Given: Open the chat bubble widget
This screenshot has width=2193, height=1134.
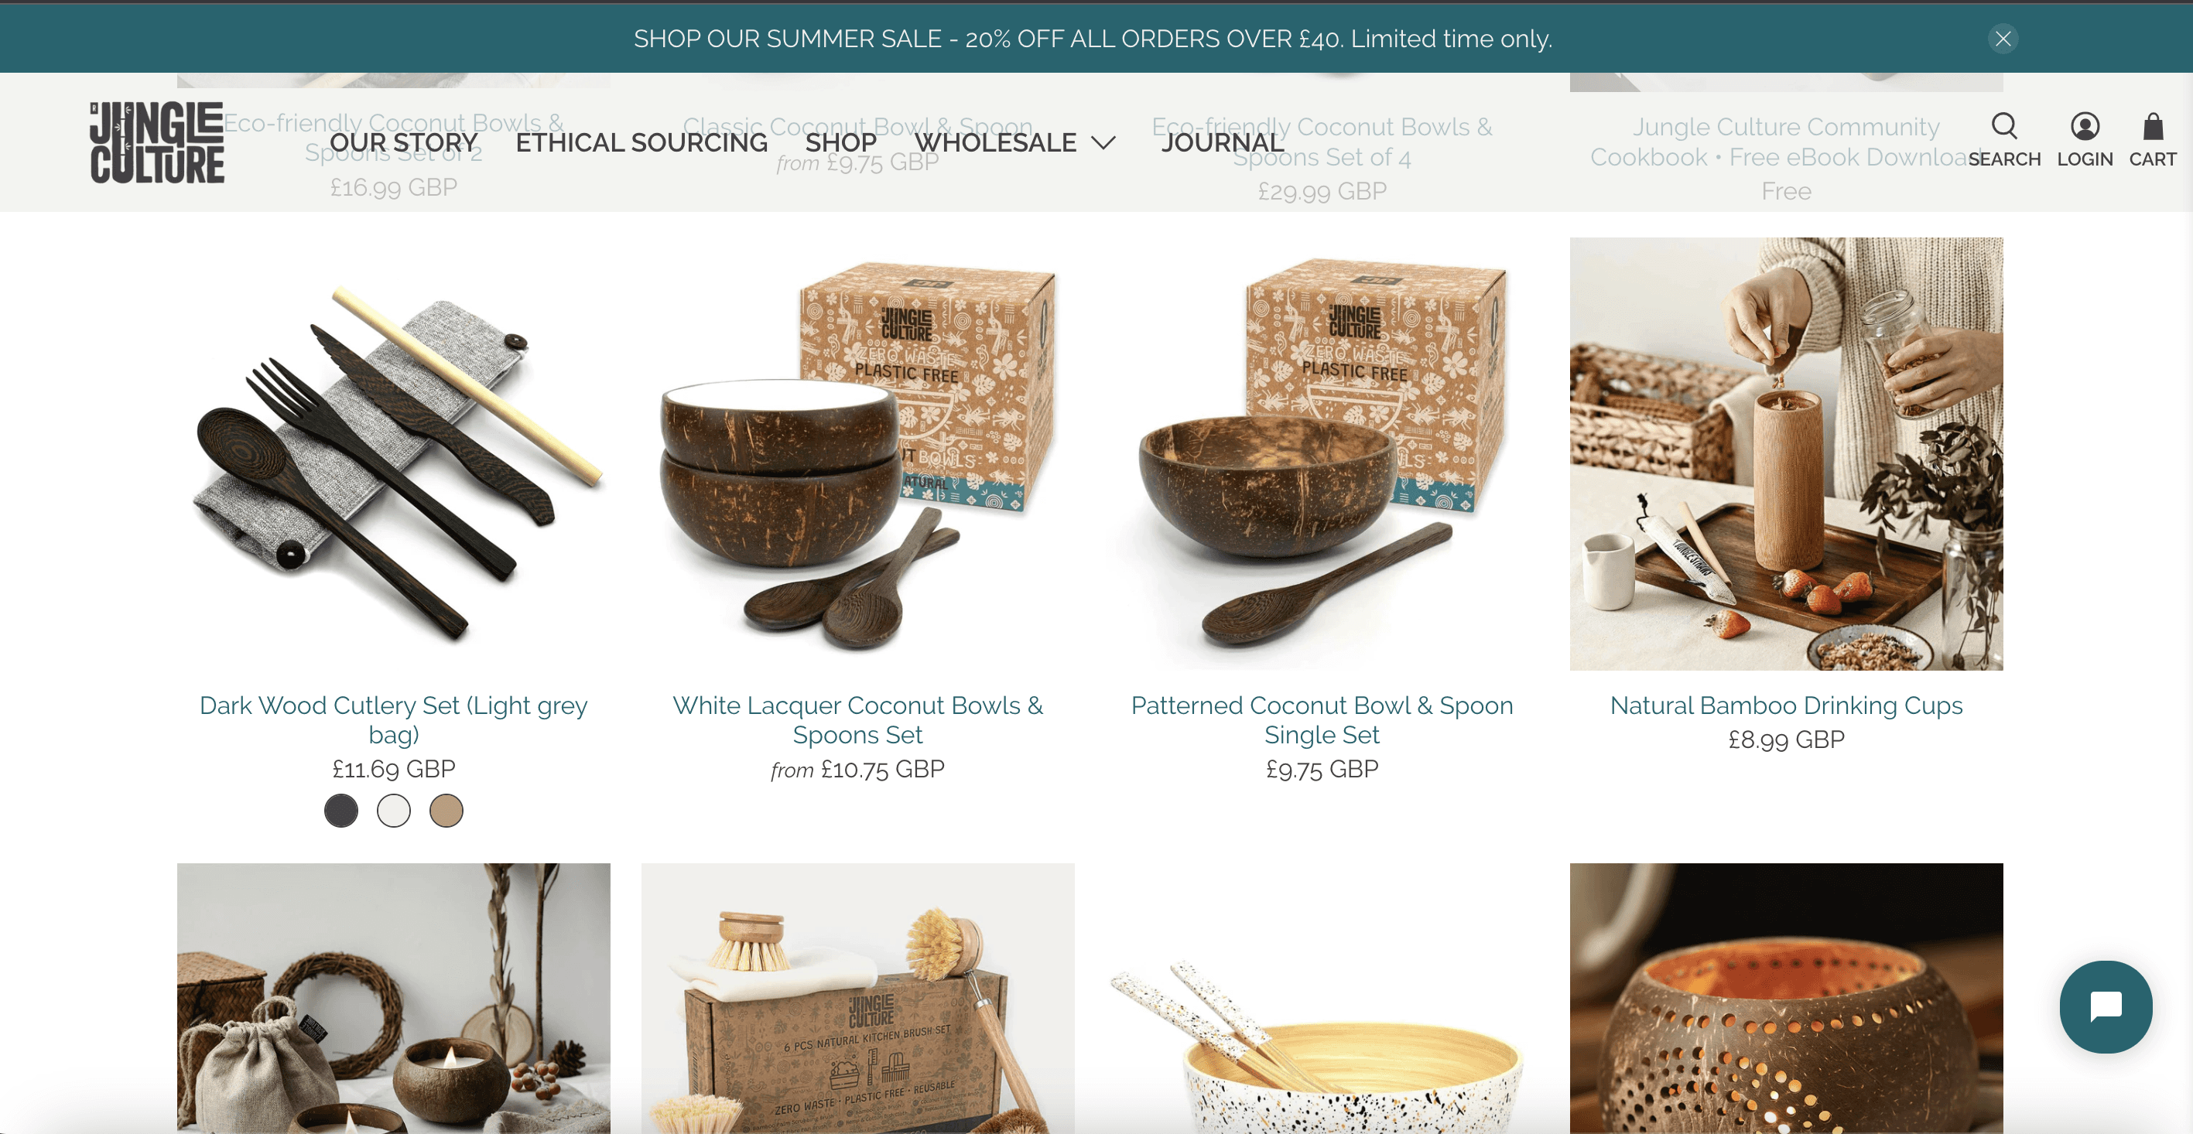Looking at the screenshot, I should coord(2106,1006).
